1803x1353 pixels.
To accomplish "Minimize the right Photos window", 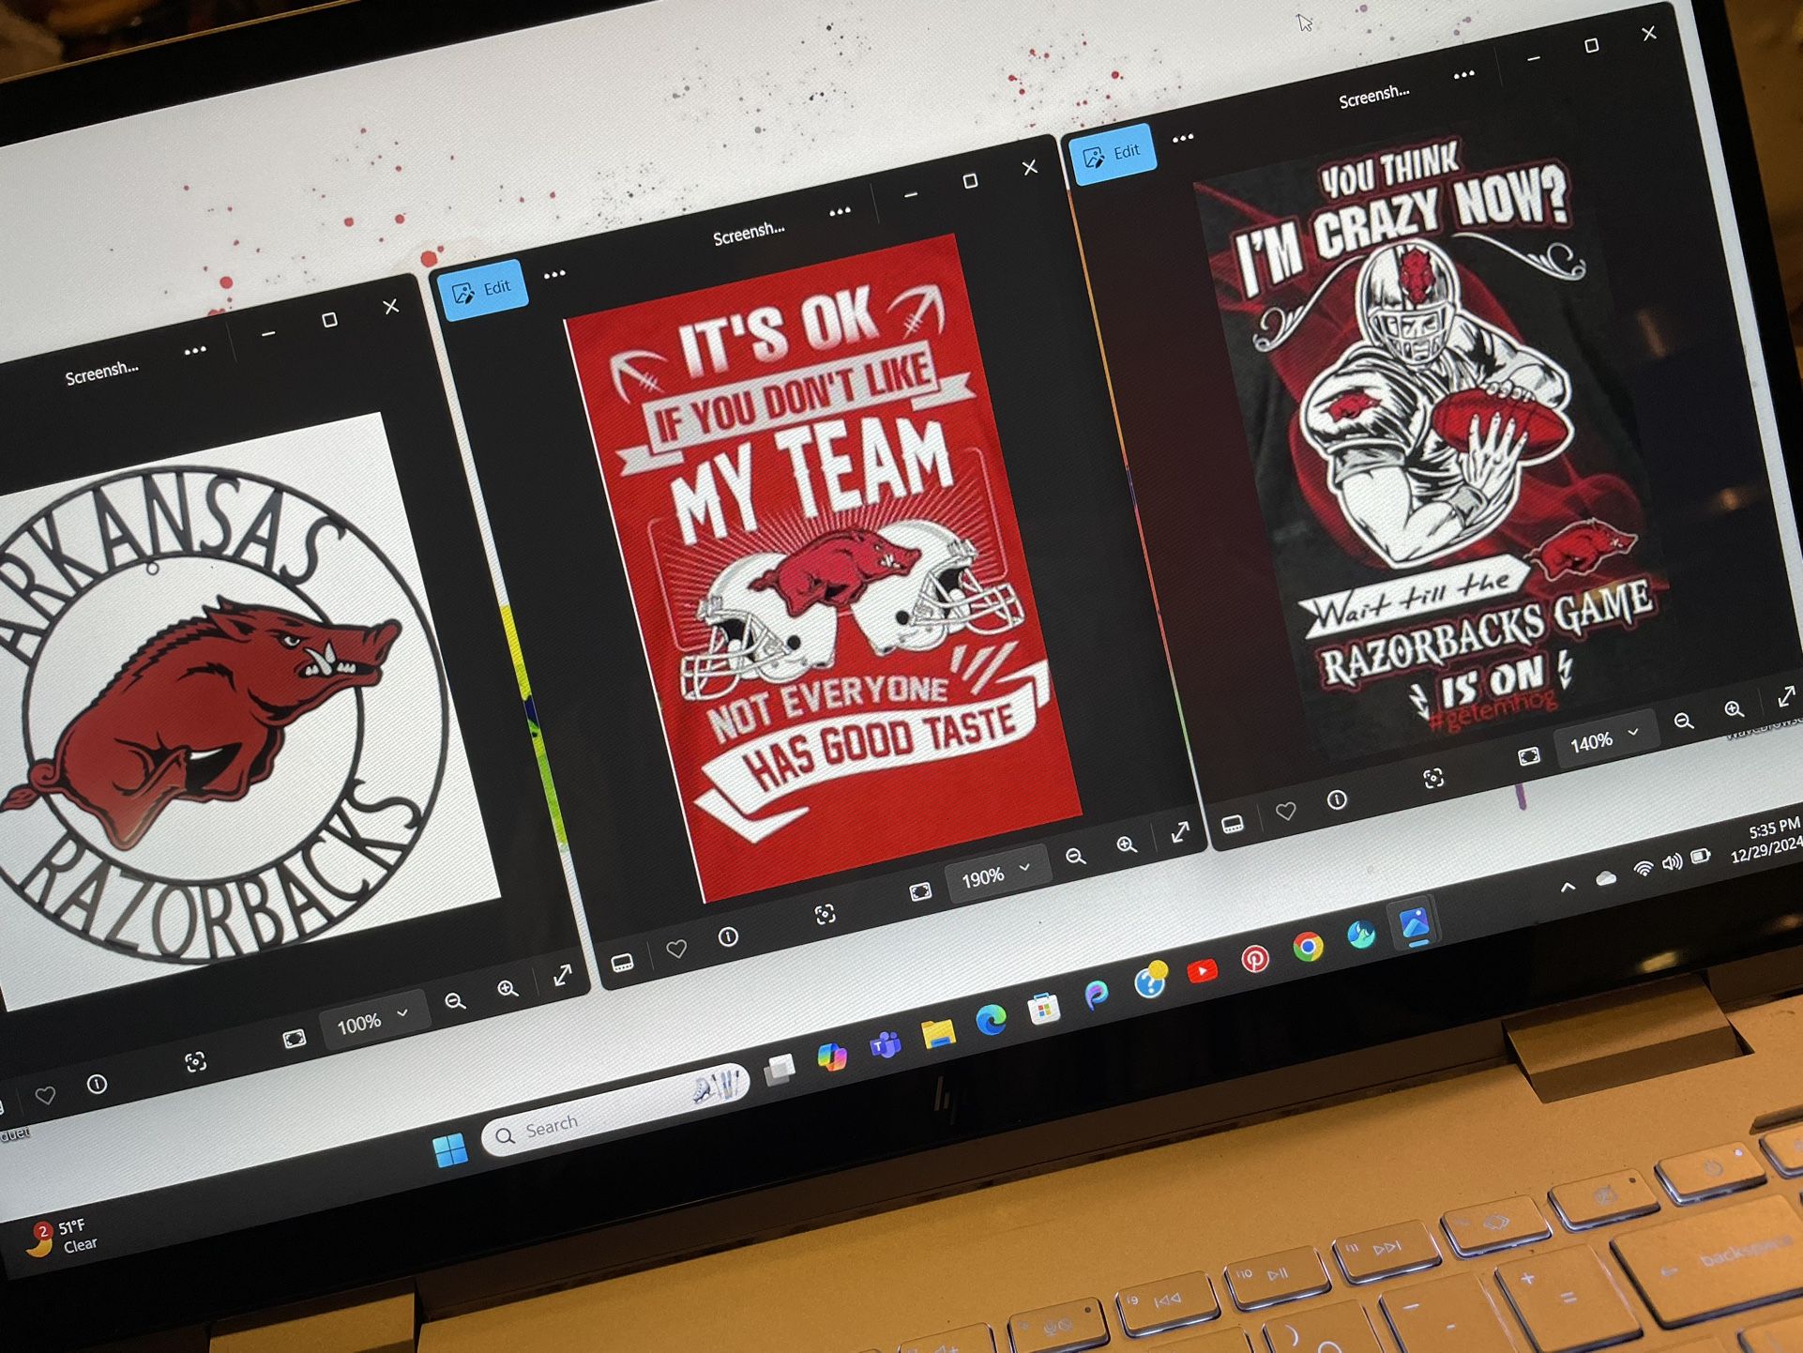I will [x=1533, y=59].
